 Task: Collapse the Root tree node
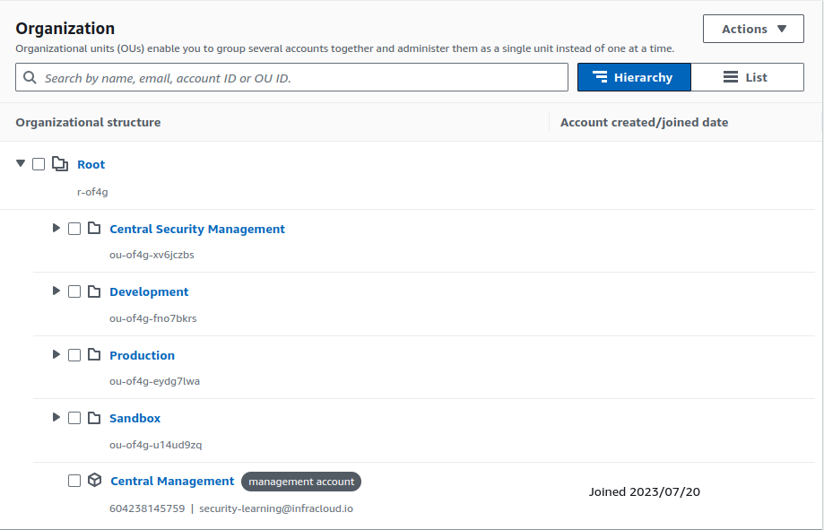(21, 164)
